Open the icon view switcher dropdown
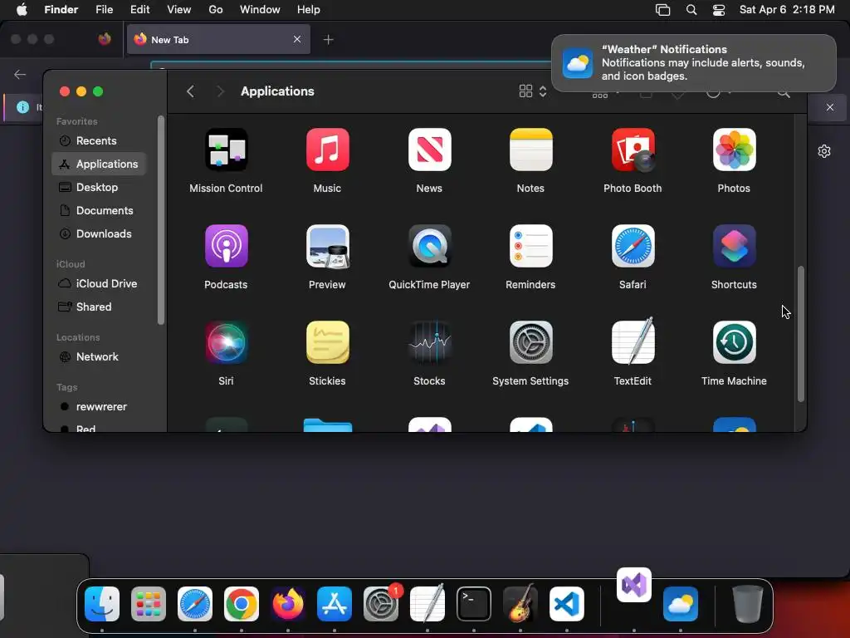This screenshot has height=638, width=850. [533, 91]
